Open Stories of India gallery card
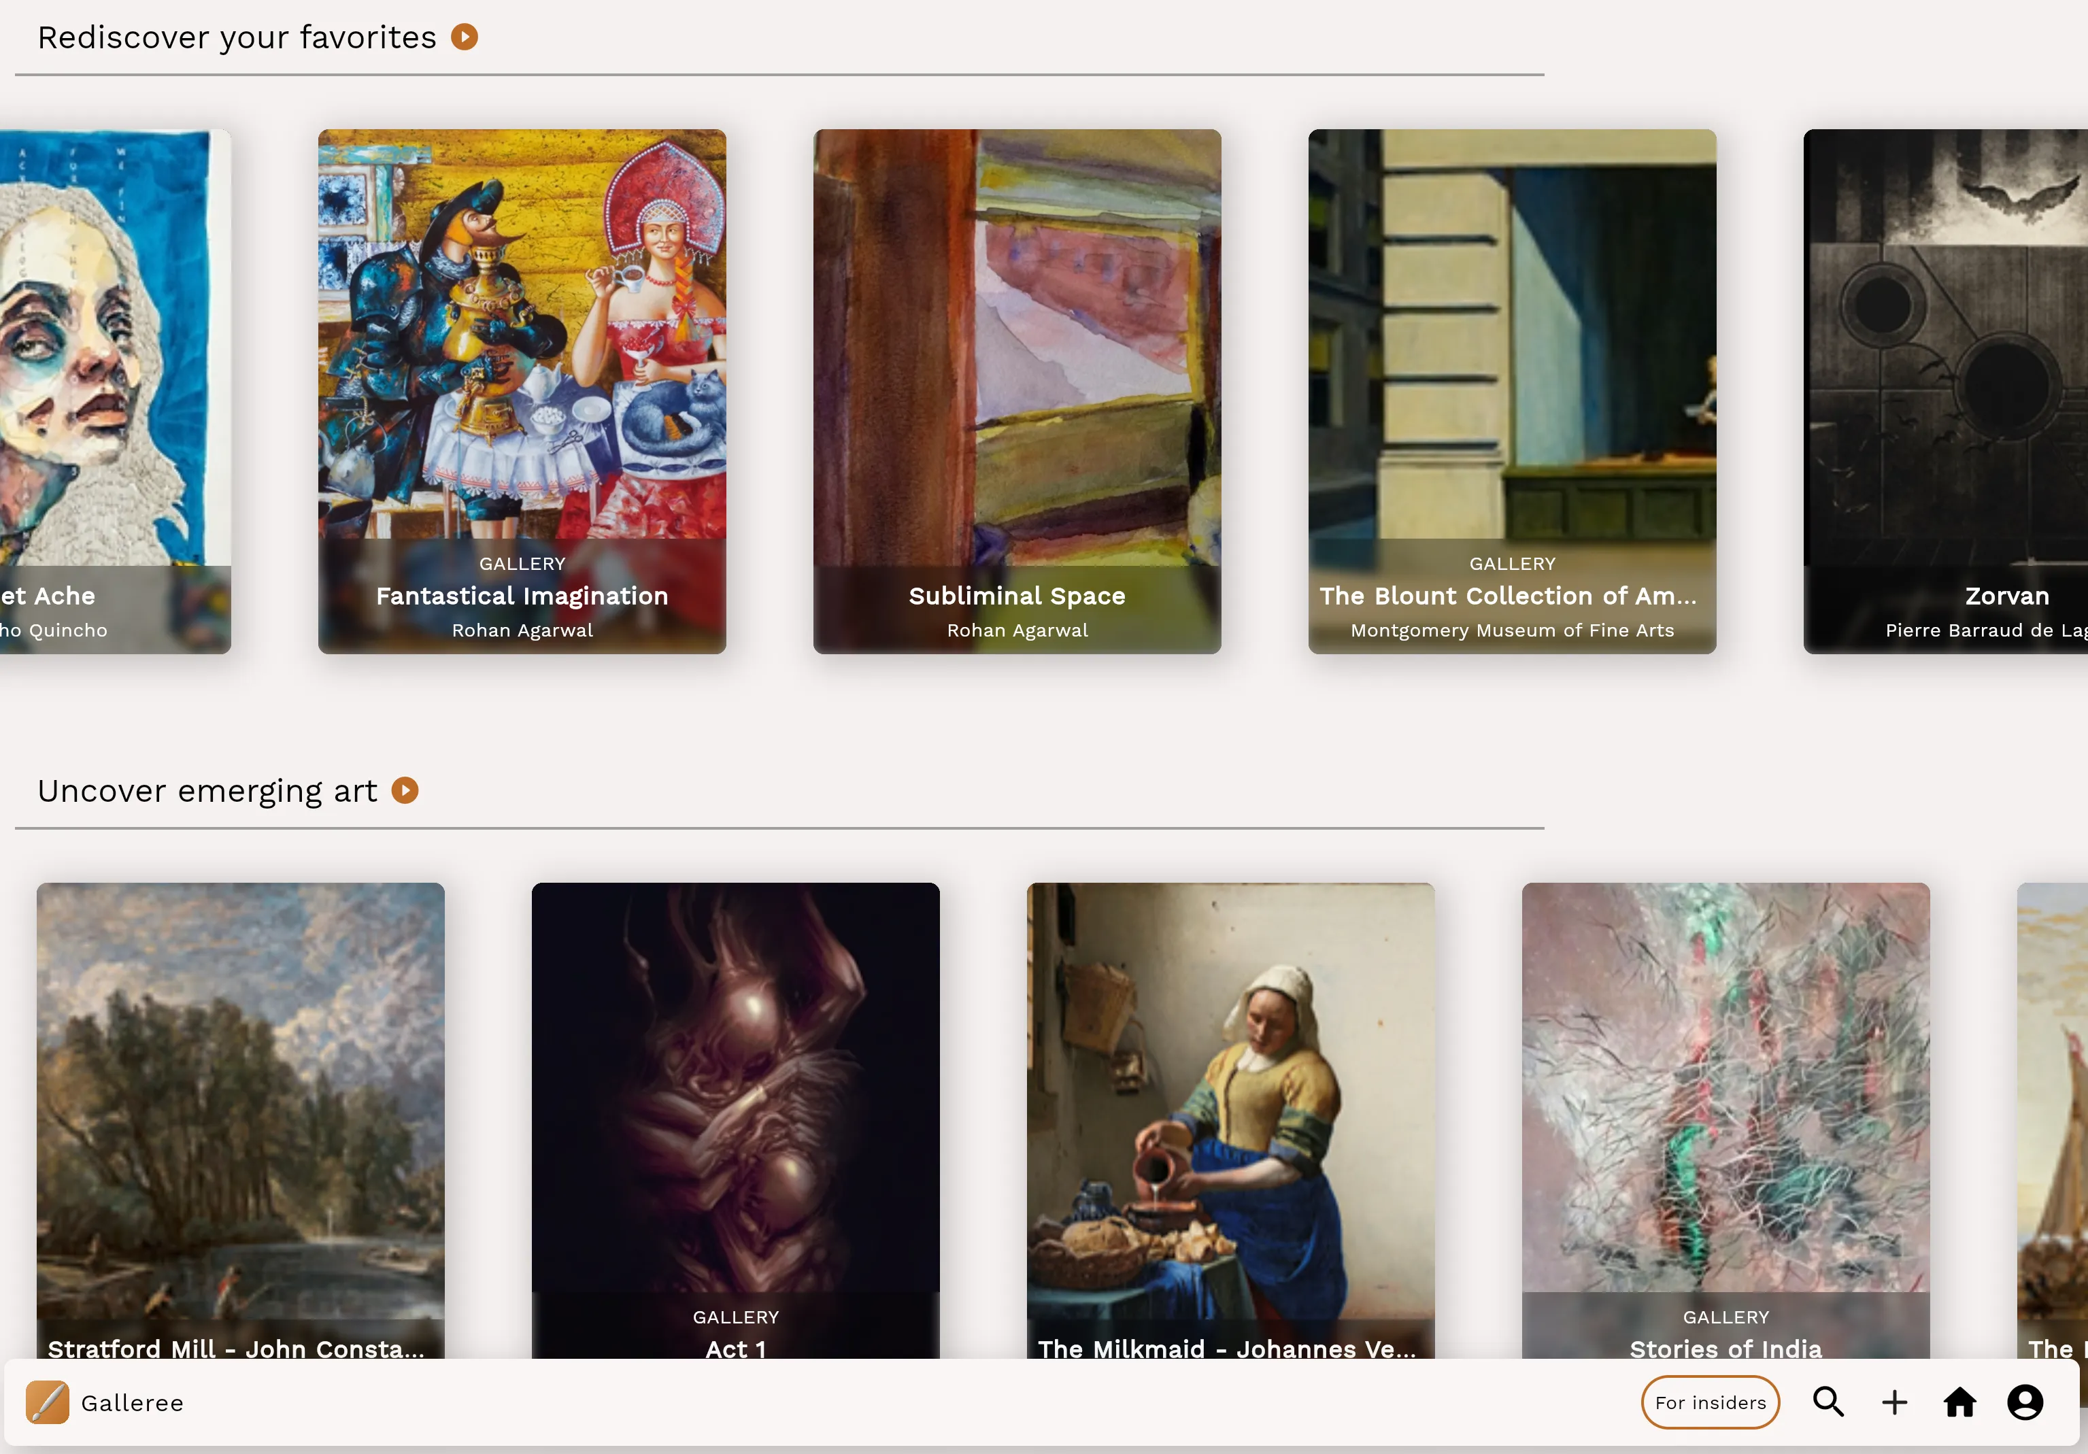Screen dimensions: 2088x1454 tap(1725, 1119)
